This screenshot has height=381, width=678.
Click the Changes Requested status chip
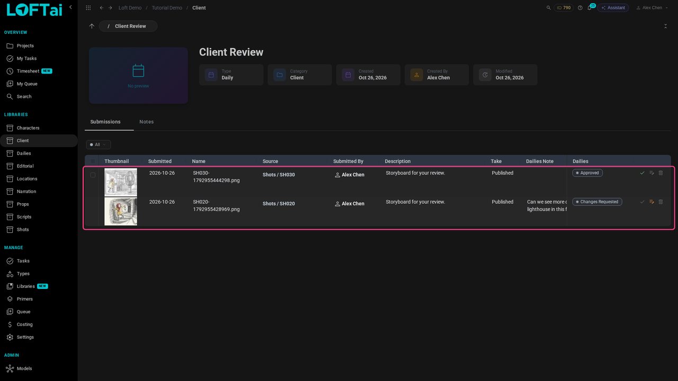coord(597,202)
